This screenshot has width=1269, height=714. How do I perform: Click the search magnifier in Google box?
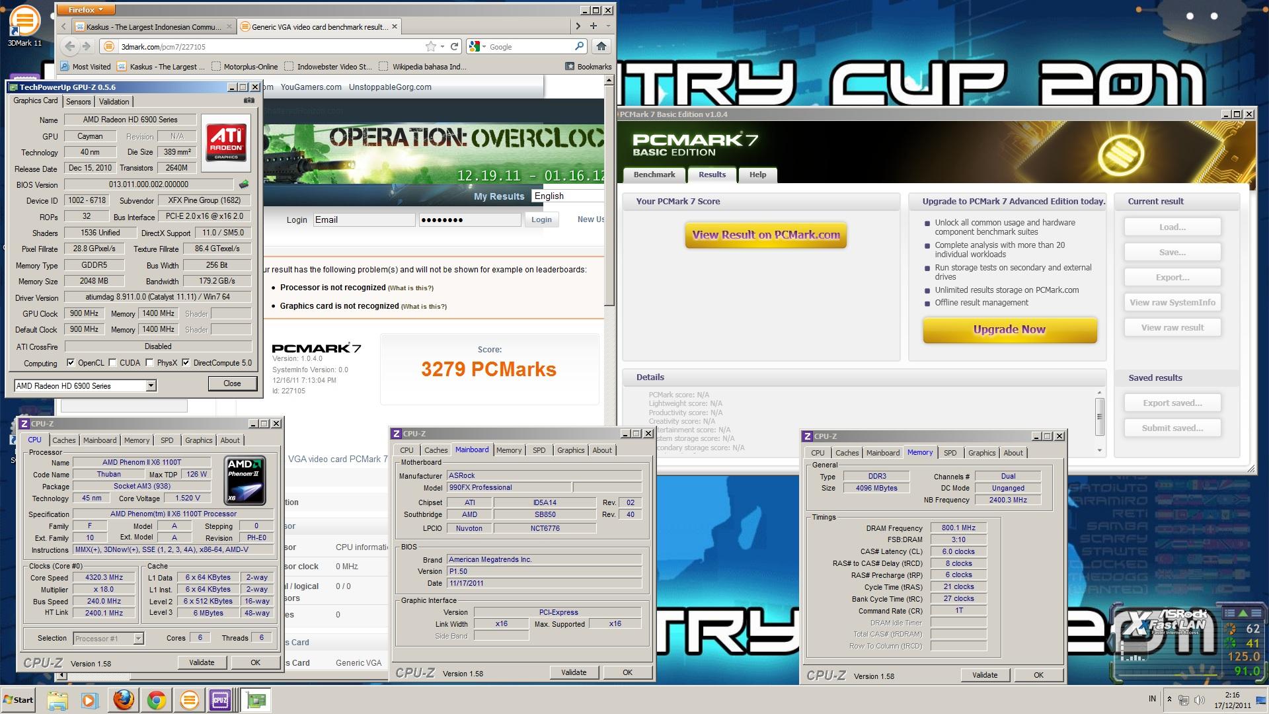pos(579,46)
